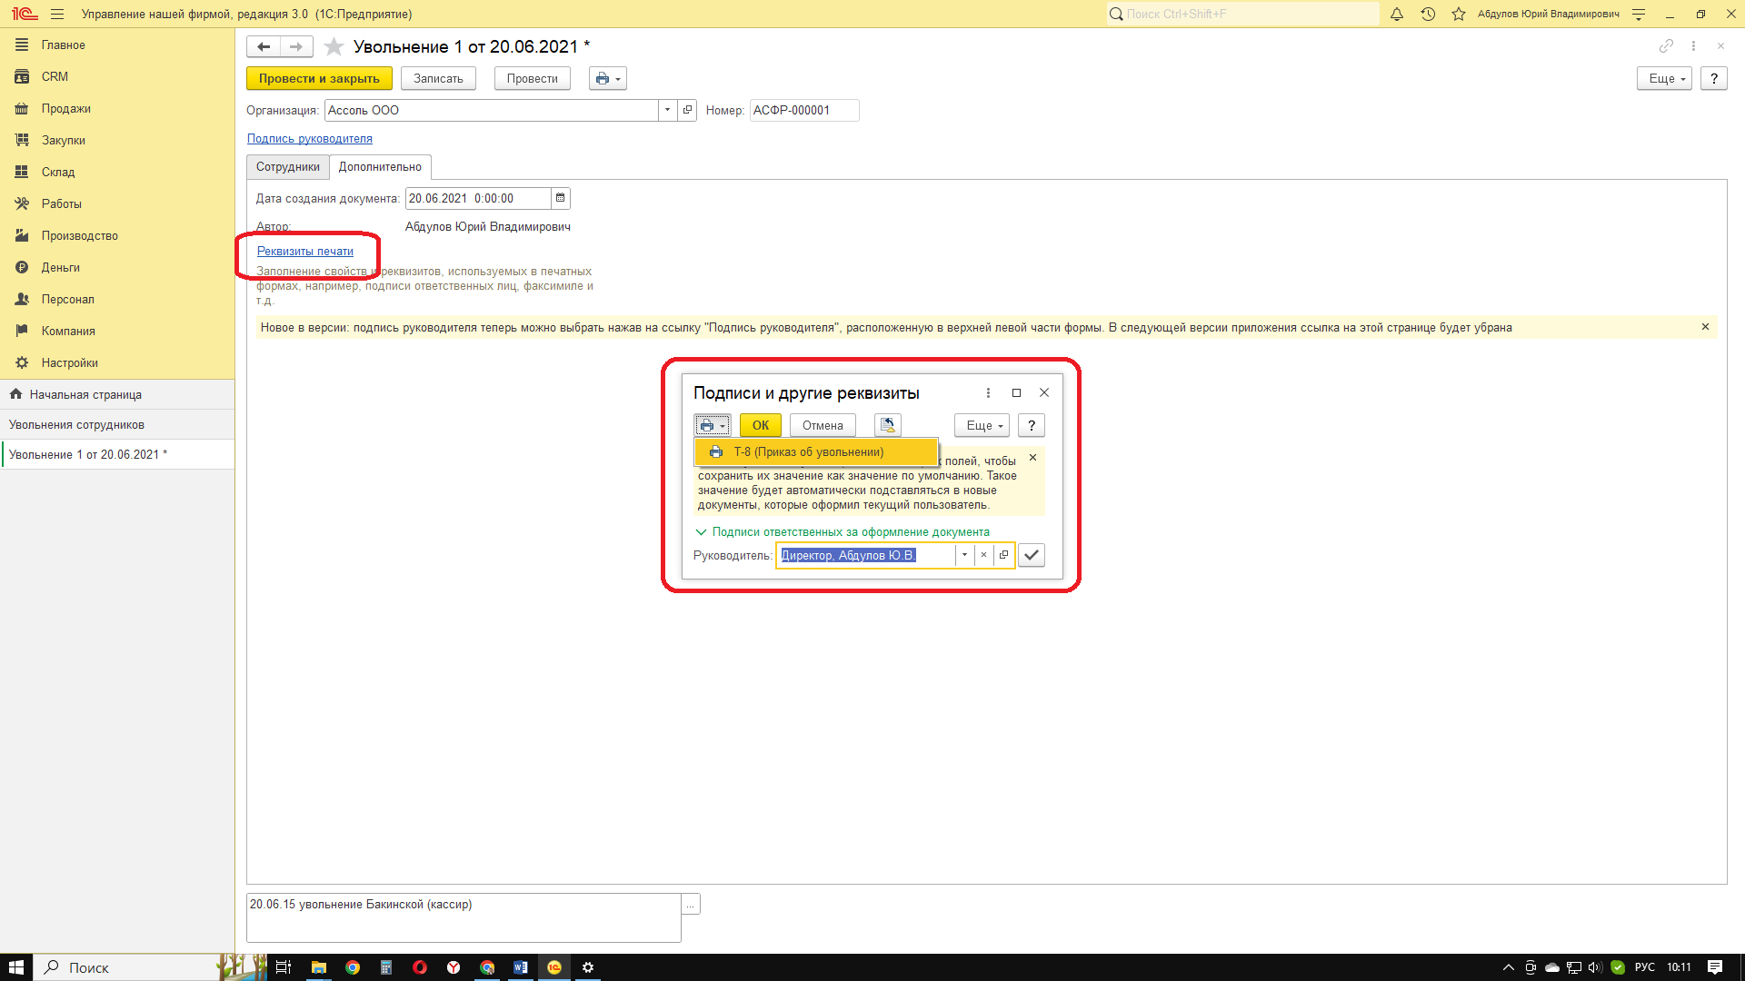Choose Т-8 (Приказ об увольнении) print form
The width and height of the screenshot is (1745, 981).
point(816,452)
